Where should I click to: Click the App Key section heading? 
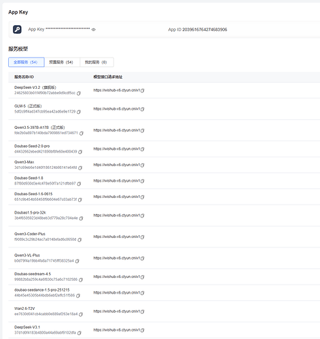(18, 12)
